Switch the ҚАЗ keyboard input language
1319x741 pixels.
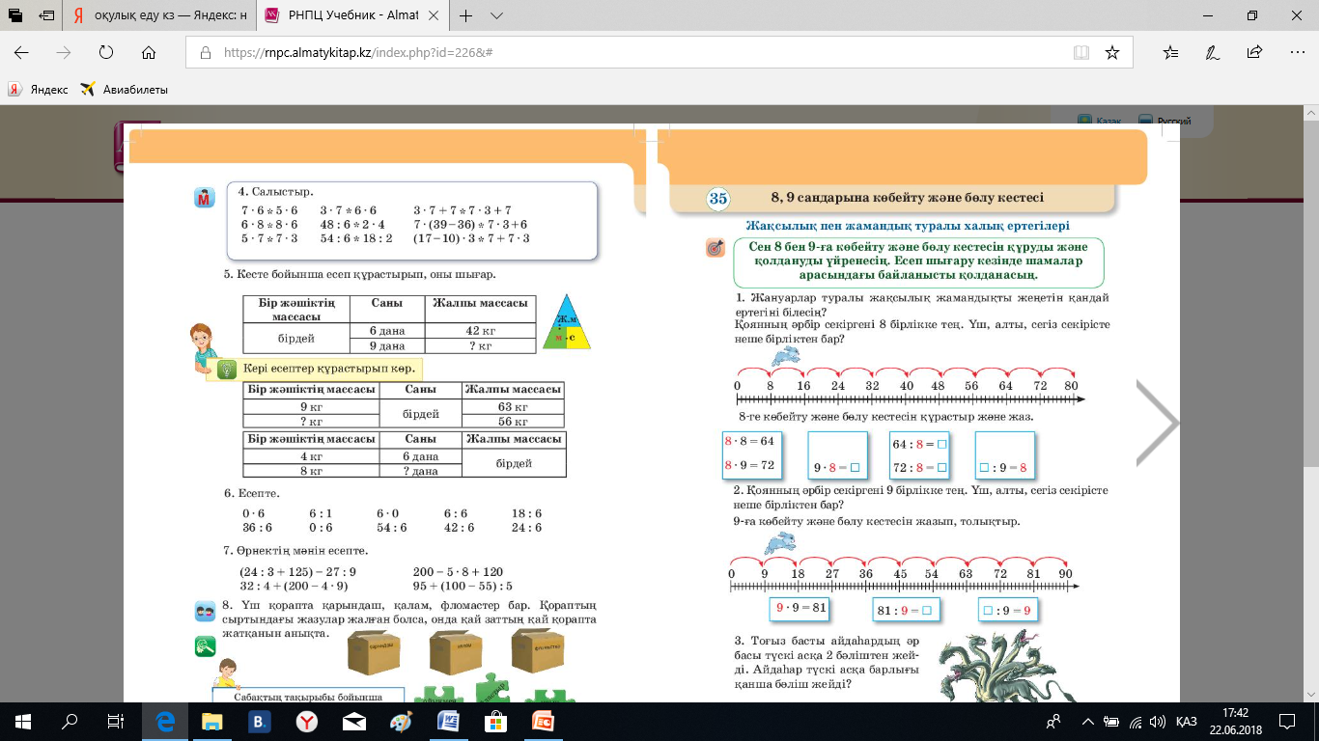tap(1188, 722)
